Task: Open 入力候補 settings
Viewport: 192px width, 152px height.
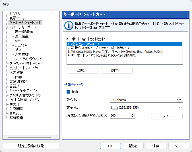Action: pyautogui.click(x=16, y=72)
